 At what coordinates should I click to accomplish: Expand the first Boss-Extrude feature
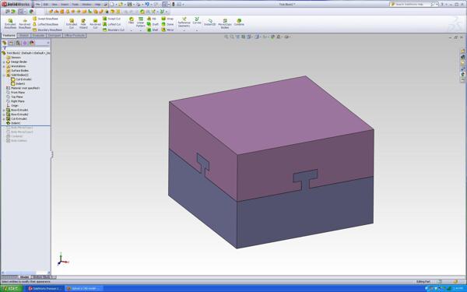(4, 111)
